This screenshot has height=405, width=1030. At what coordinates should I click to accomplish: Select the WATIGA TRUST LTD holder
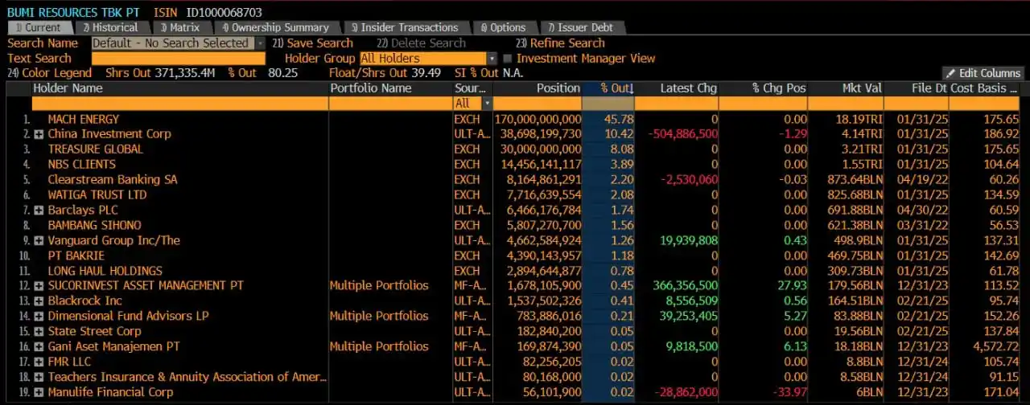click(97, 195)
